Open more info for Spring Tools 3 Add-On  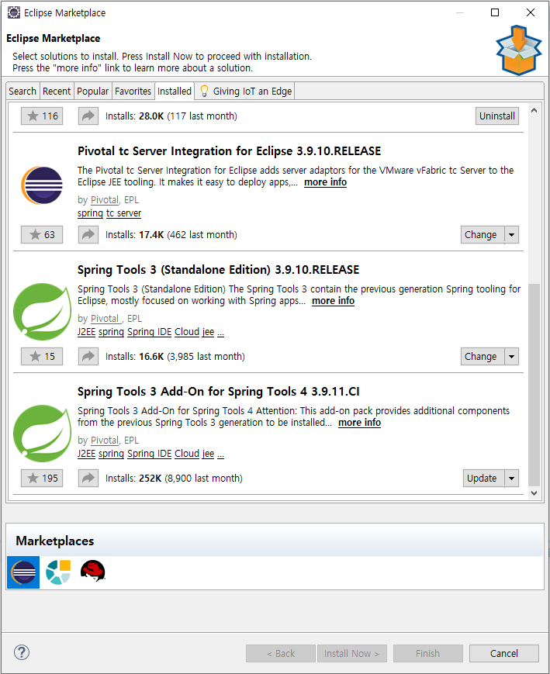pos(359,423)
